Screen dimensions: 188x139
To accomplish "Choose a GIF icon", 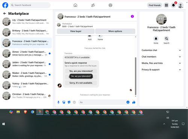I will [74, 102].
